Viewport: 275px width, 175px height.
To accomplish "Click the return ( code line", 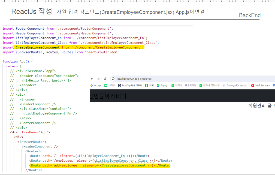I will [x=14, y=66].
